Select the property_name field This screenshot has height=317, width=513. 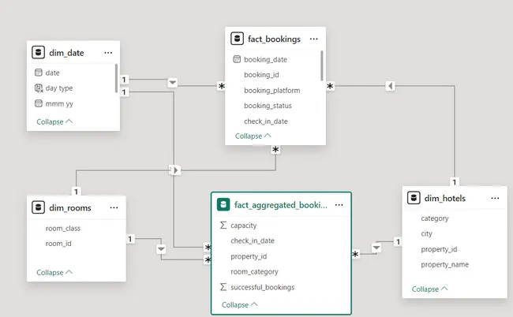(445, 265)
